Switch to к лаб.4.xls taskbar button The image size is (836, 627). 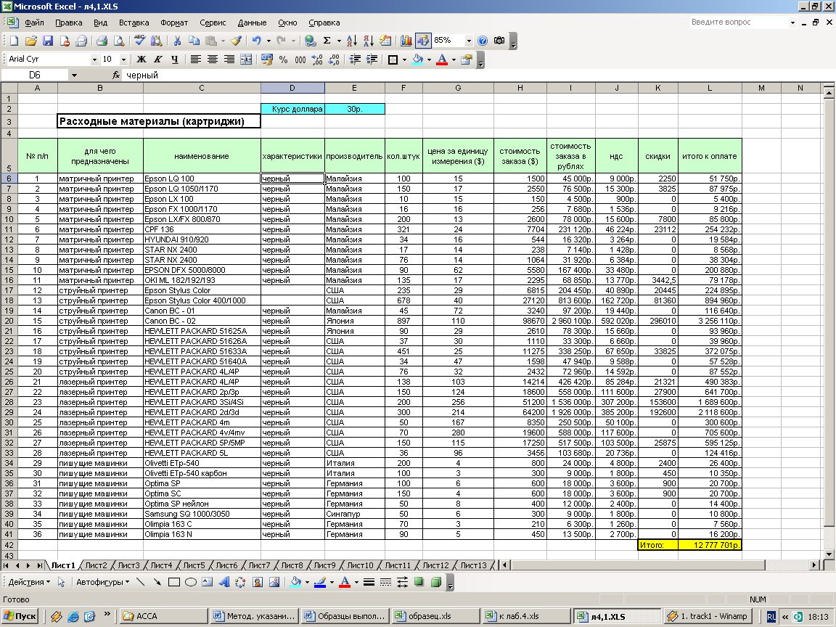(x=525, y=616)
